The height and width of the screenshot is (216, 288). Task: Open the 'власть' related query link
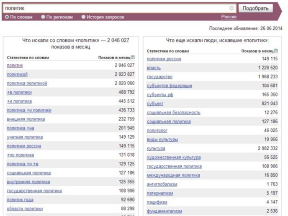(x=154, y=68)
